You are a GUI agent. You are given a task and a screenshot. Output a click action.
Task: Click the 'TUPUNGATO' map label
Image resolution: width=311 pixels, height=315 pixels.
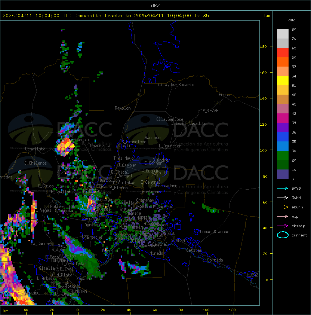(x=60, y=260)
